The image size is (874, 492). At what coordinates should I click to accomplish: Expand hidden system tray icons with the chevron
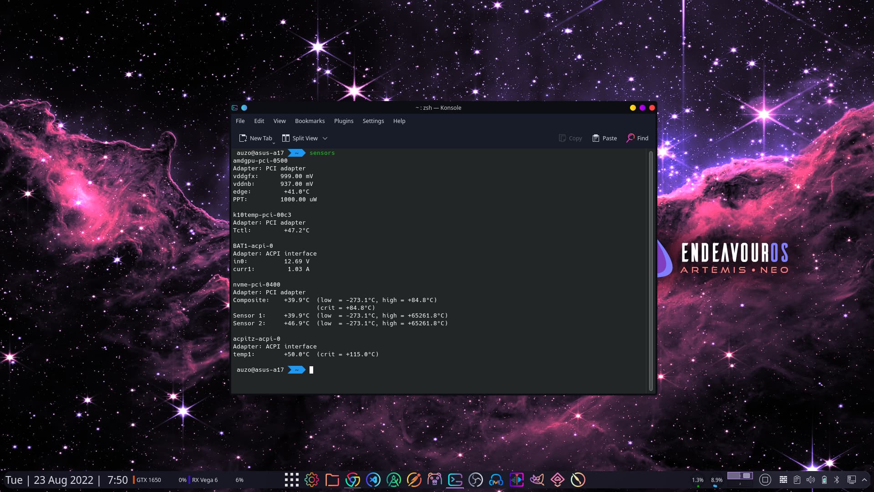pos(865,479)
